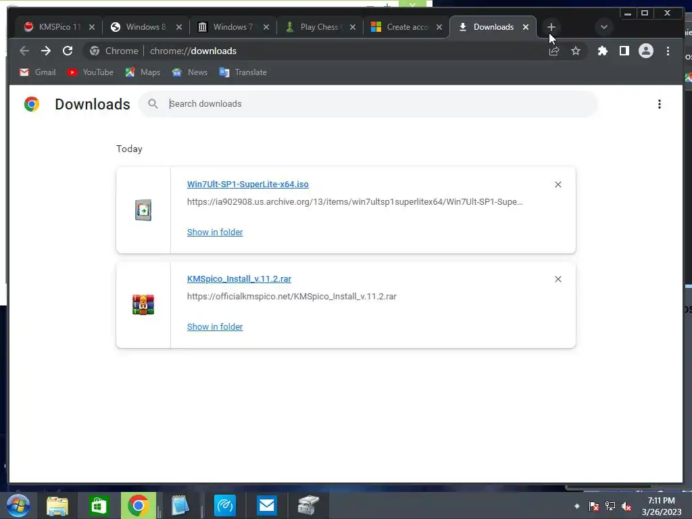Focus the Search downloads field
The image size is (692, 519).
368,103
